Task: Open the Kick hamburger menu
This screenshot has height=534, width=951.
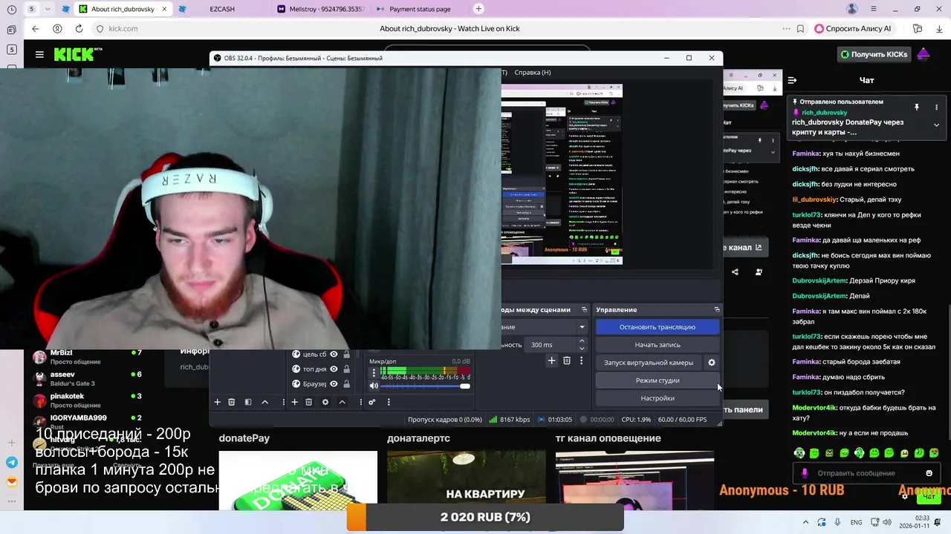Action: (x=39, y=54)
